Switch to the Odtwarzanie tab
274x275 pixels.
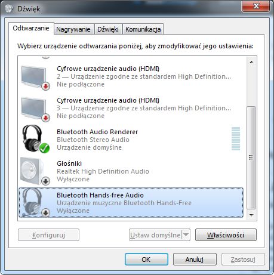(x=31, y=28)
